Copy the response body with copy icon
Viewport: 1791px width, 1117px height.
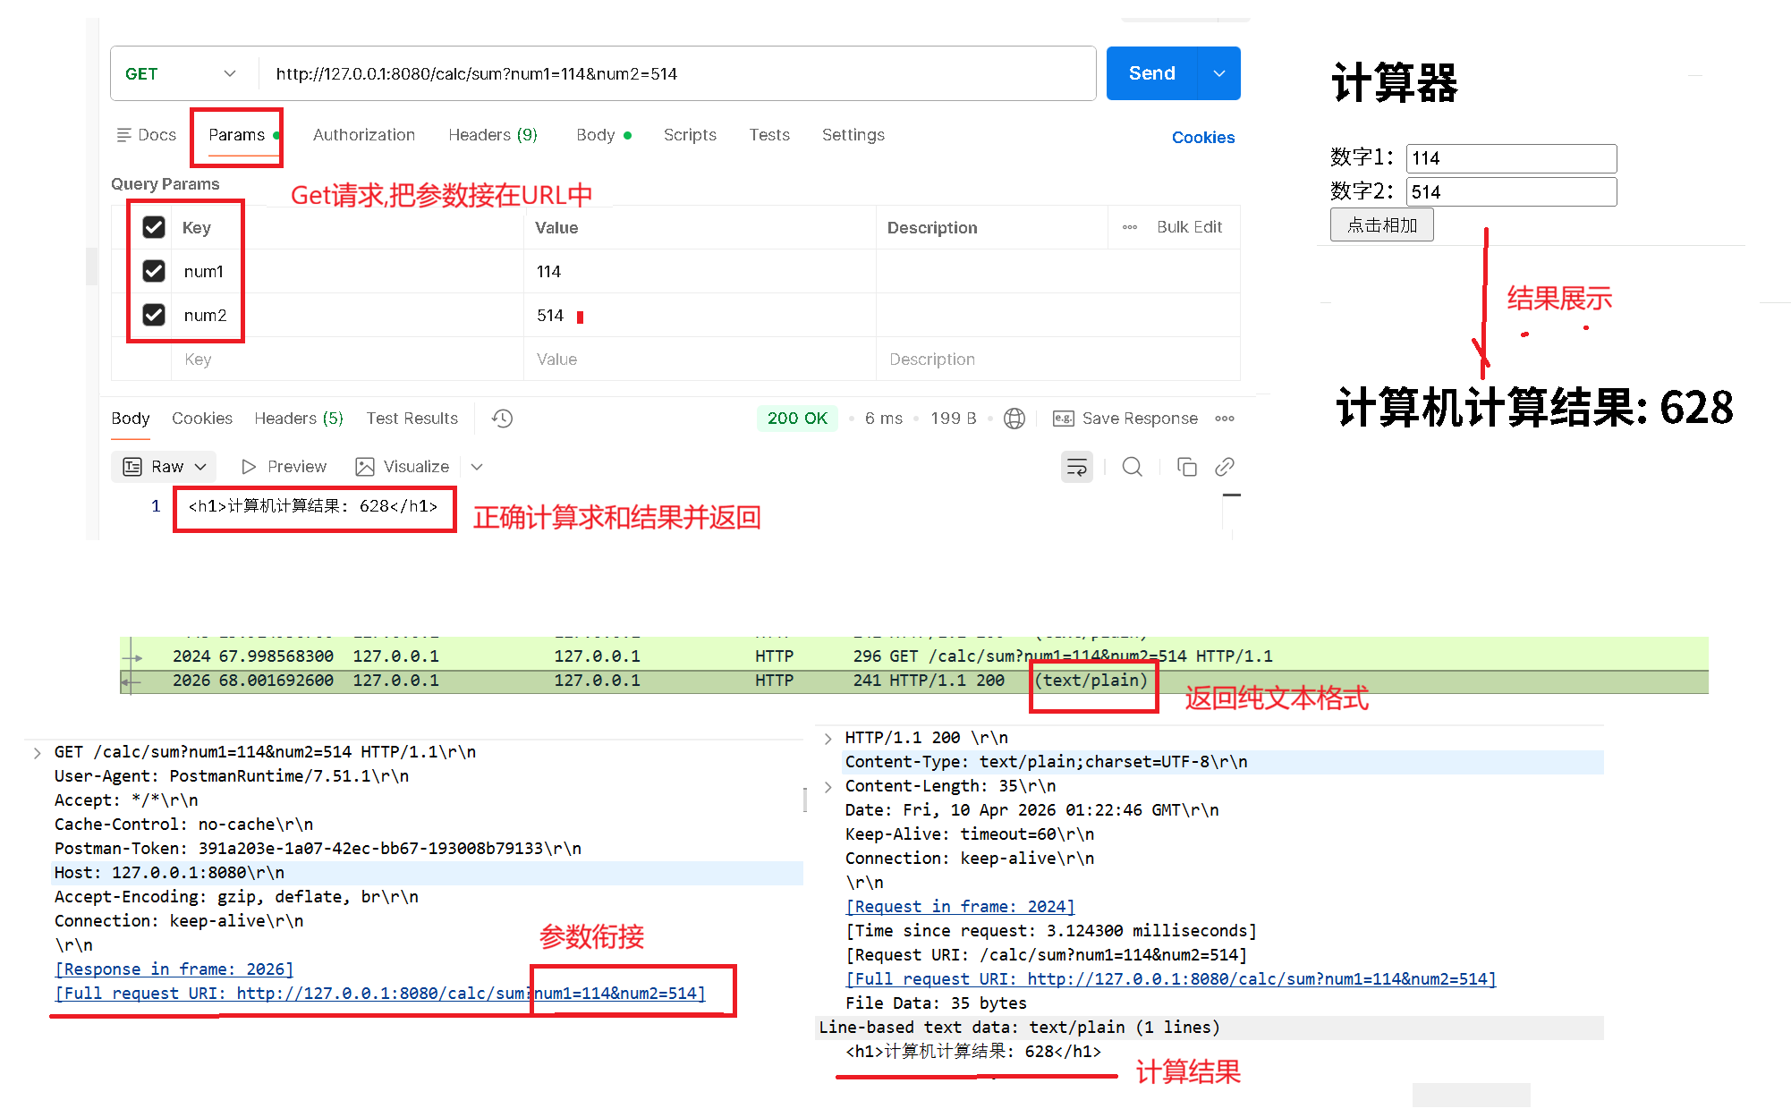coord(1186,467)
